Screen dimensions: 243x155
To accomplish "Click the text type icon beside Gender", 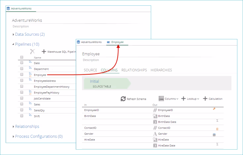I will pos(155,134).
